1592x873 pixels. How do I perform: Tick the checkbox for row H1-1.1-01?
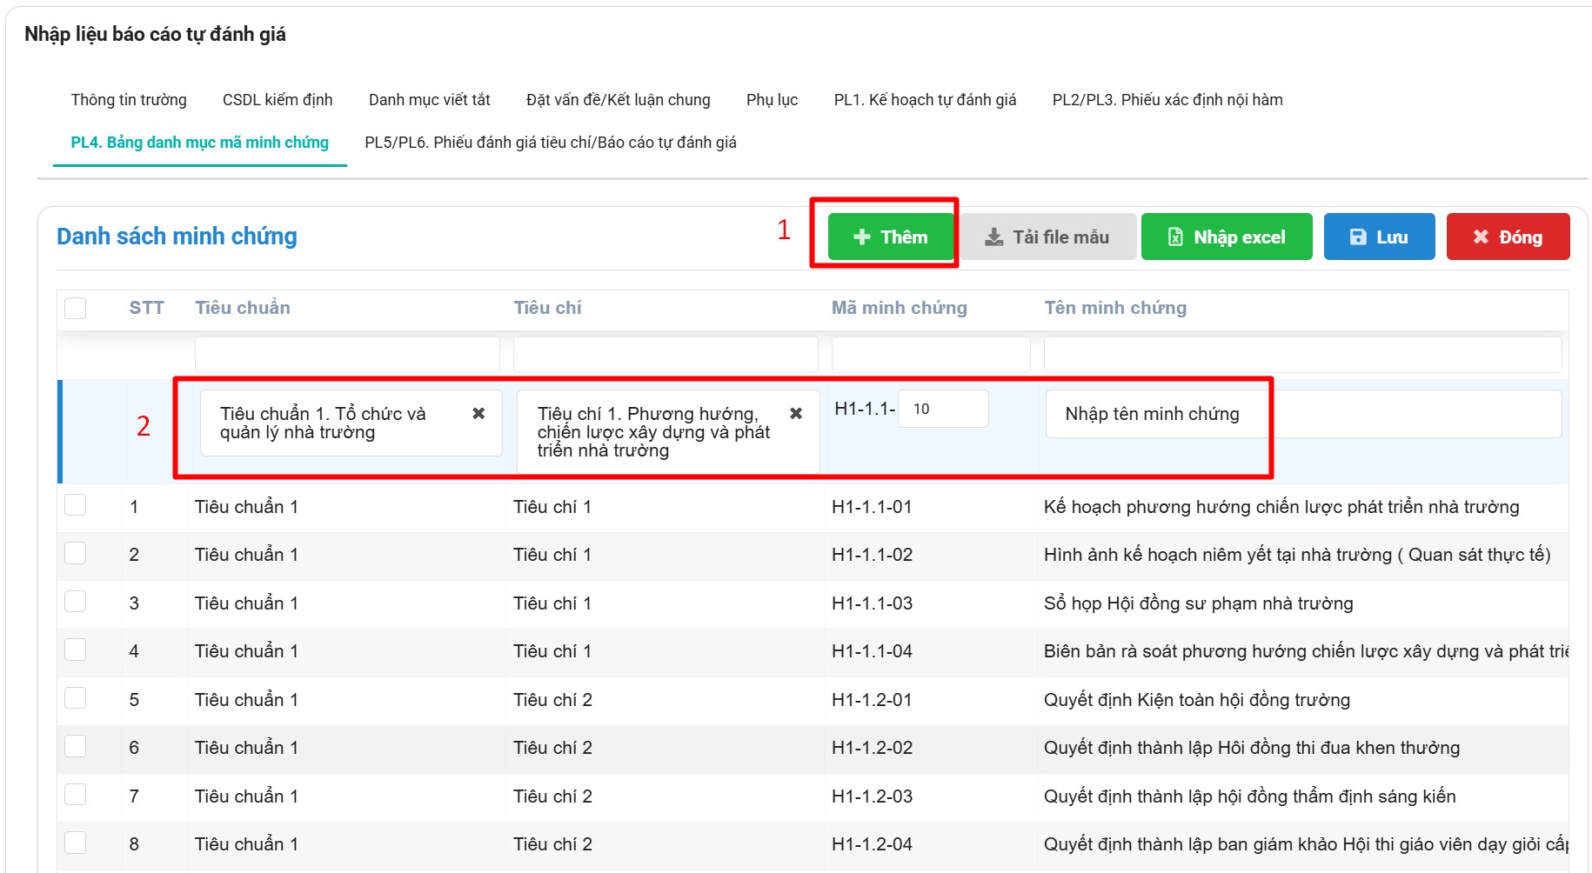click(x=76, y=506)
